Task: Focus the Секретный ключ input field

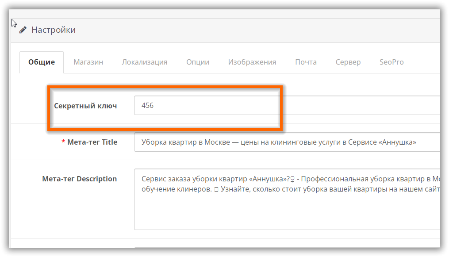Action: (x=288, y=106)
